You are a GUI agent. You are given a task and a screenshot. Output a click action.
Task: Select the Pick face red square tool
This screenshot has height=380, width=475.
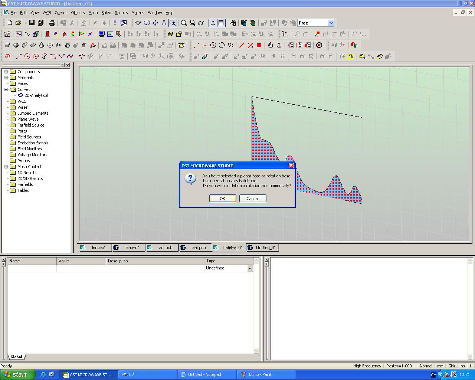click(259, 45)
